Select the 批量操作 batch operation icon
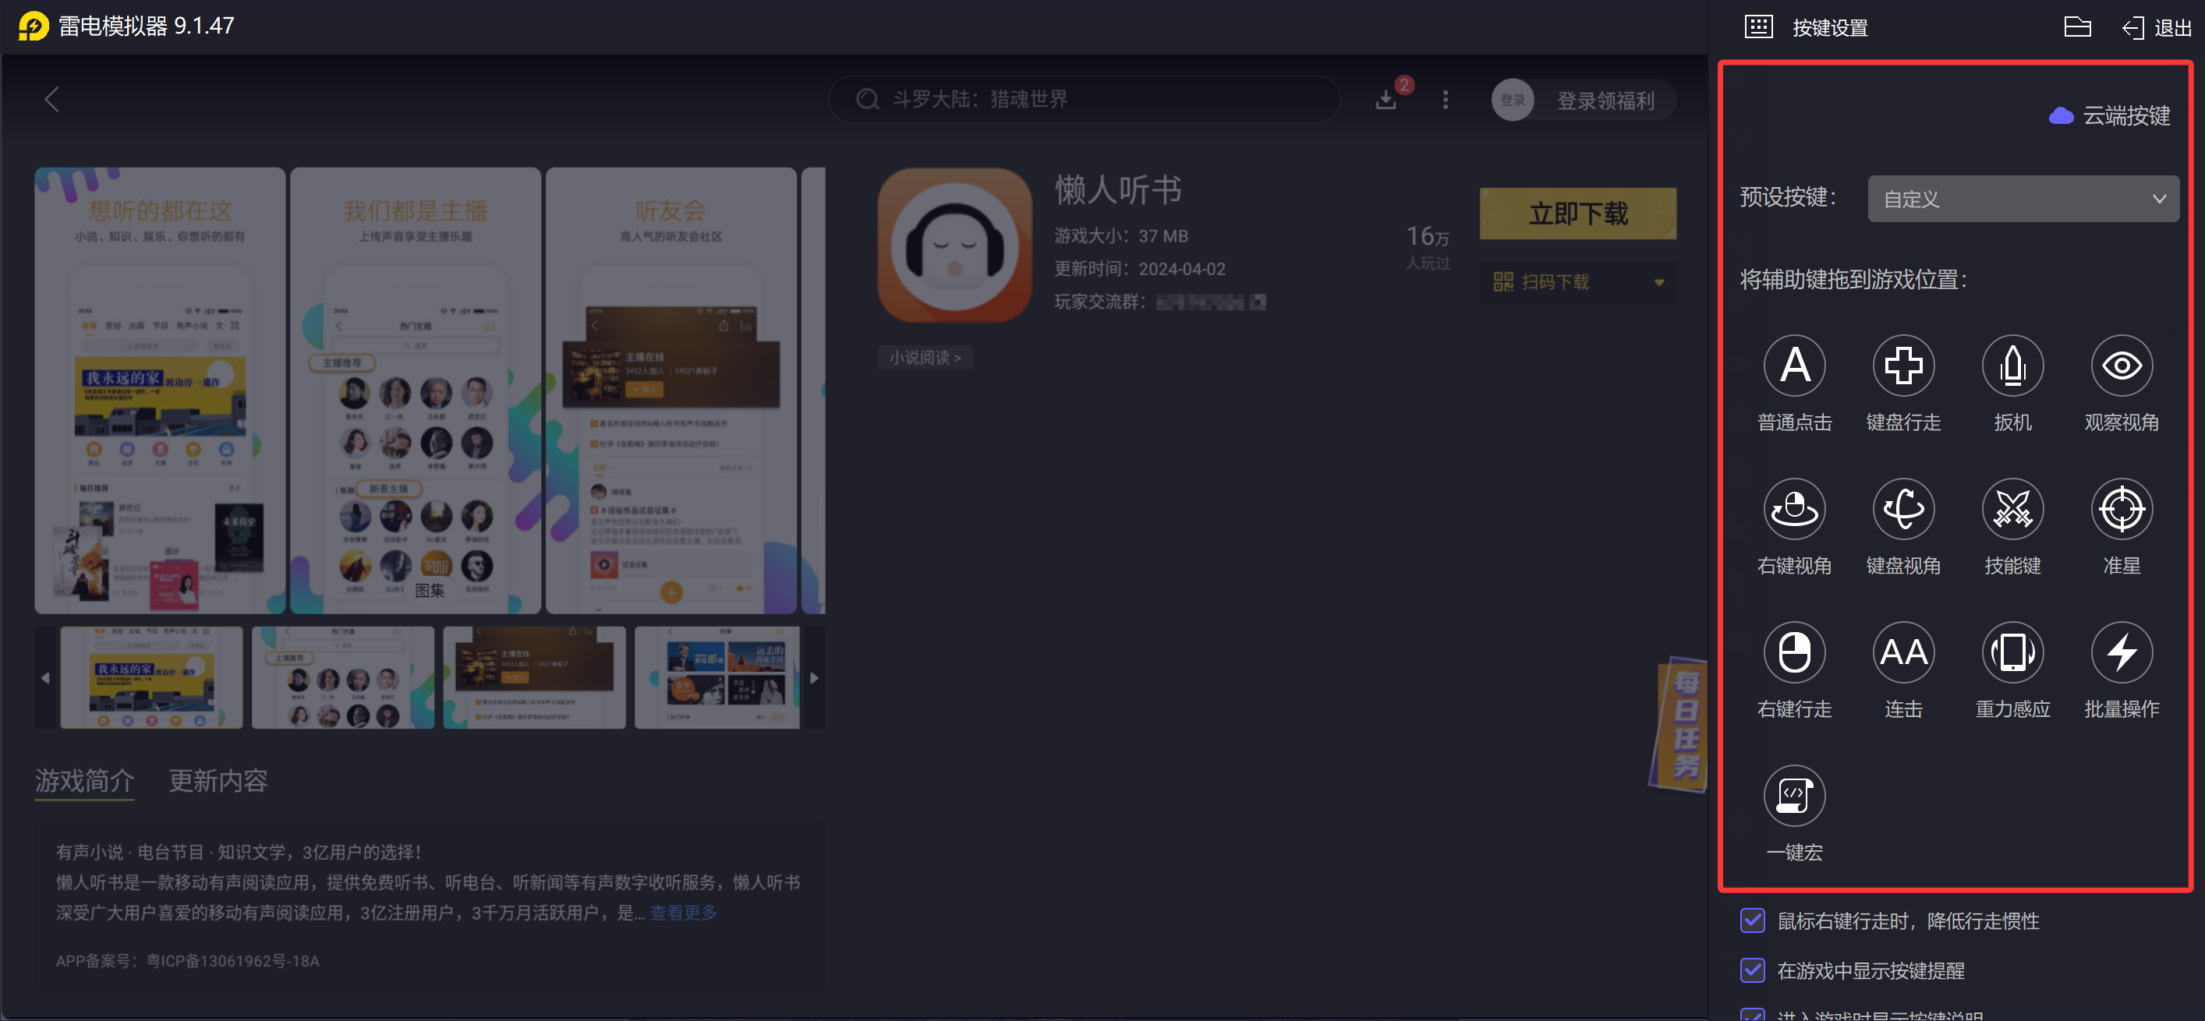This screenshot has height=1021, width=2205. tap(2121, 652)
